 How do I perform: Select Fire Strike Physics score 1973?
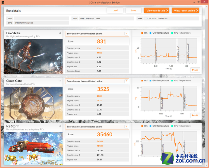(x=99, y=53)
